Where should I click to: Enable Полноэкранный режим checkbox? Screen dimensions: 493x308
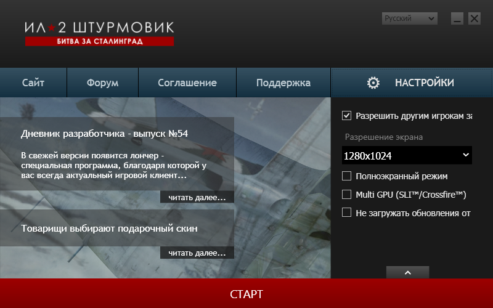point(346,176)
